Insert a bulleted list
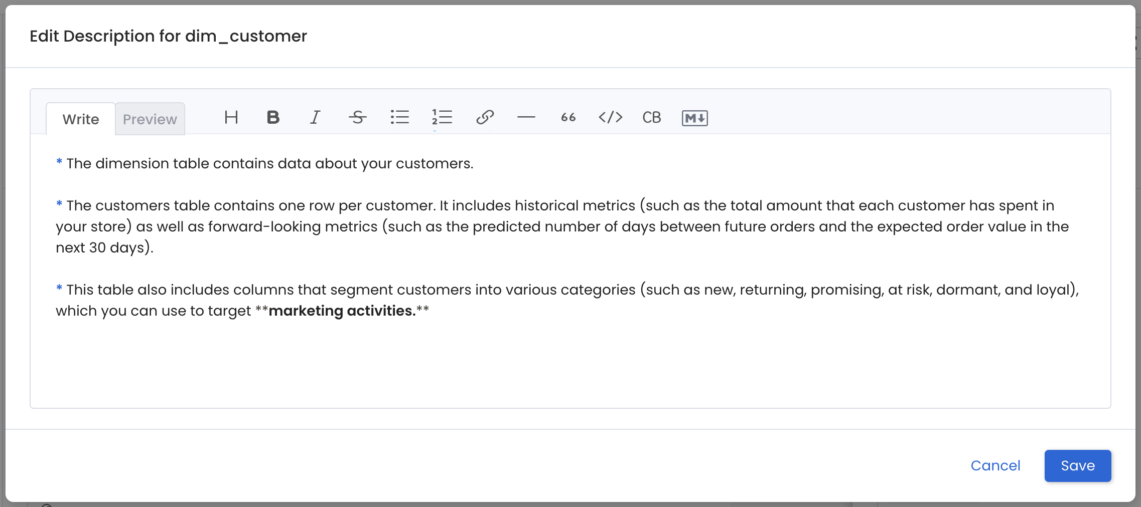Screen dimensions: 1141x507 (400, 118)
